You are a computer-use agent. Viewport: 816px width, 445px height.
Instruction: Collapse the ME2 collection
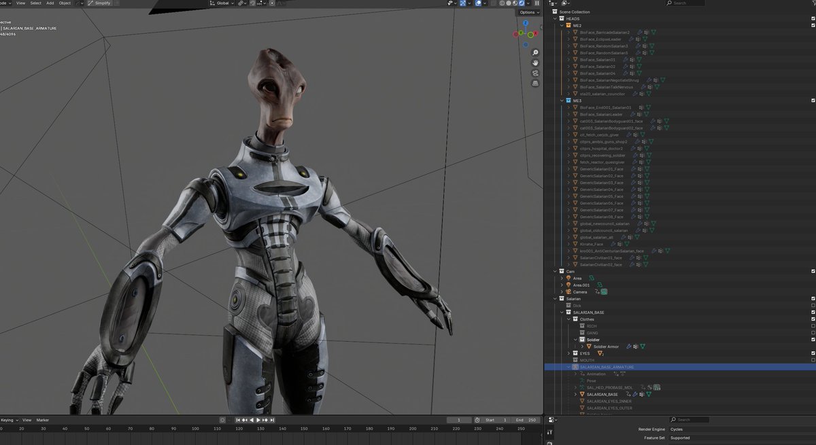[x=562, y=25]
